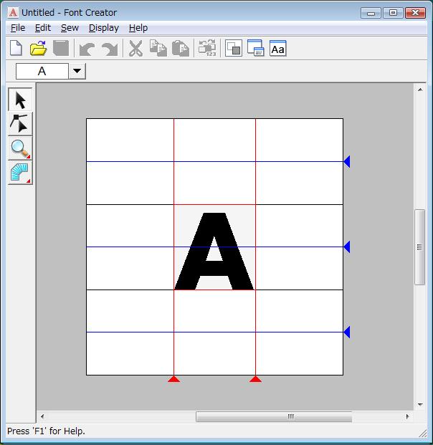Click the Aa font character list icon
This screenshot has height=445, width=433.
(277, 48)
